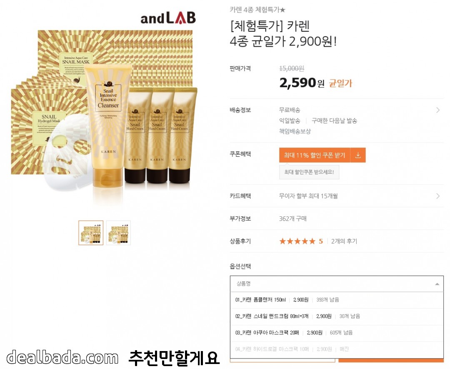450x369 pixels.
Task: Select option 01 카렌 폼클렌저 150ml
Action: [337, 300]
